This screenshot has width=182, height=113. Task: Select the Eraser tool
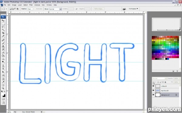pos(3,52)
